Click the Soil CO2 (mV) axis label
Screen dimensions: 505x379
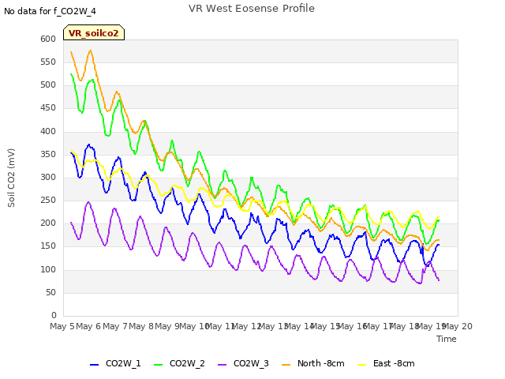11,178
